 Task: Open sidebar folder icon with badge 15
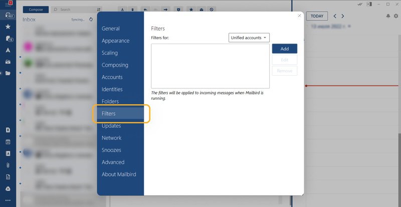coord(9,39)
